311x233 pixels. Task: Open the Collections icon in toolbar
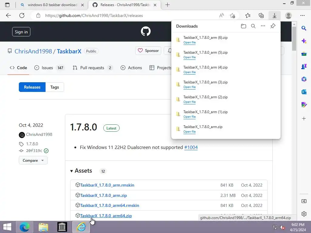[x=261, y=15]
